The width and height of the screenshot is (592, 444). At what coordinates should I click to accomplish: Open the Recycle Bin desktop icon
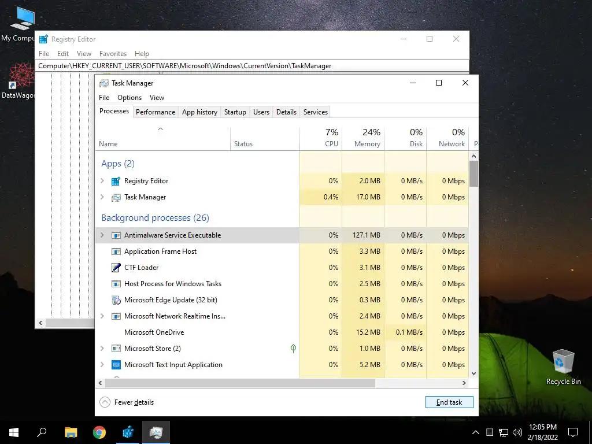[563, 367]
